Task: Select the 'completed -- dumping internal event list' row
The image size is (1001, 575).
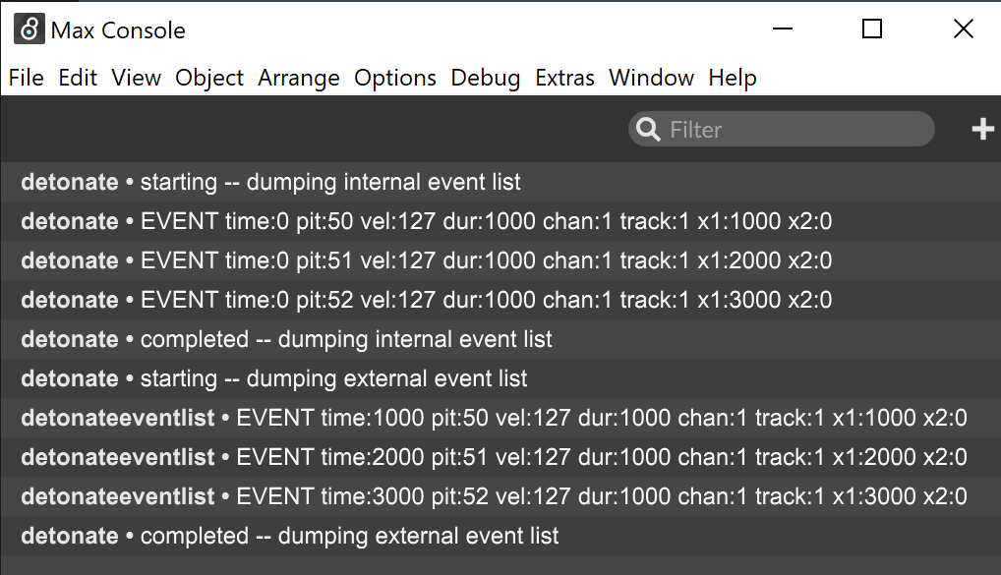Action: (500, 339)
